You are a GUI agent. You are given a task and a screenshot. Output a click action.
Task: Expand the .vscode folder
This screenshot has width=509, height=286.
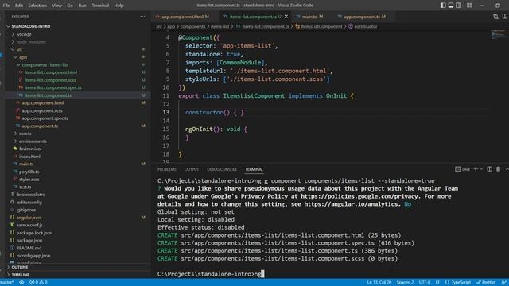click(24, 34)
